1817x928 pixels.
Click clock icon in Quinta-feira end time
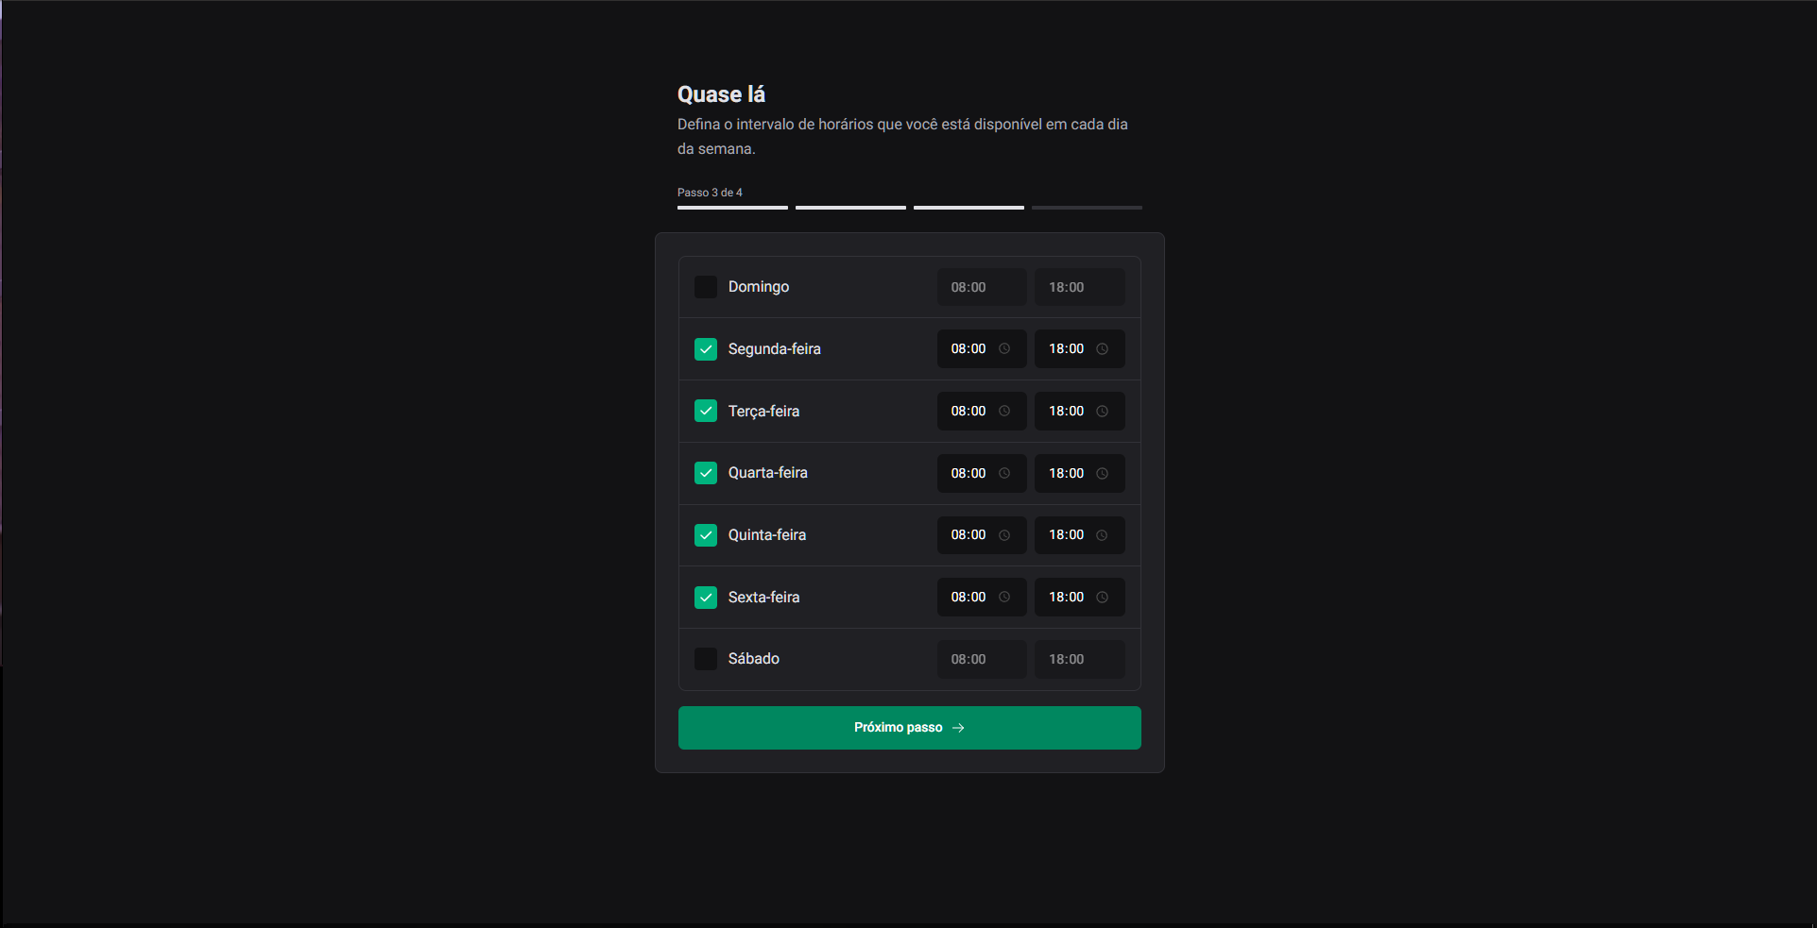[x=1102, y=535]
